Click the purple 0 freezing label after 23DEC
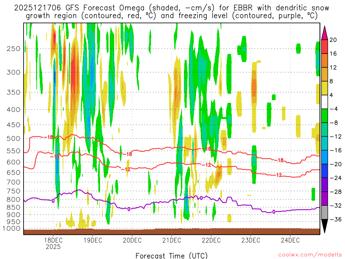The height and width of the screenshot is (259, 345). pyautogui.click(x=274, y=212)
